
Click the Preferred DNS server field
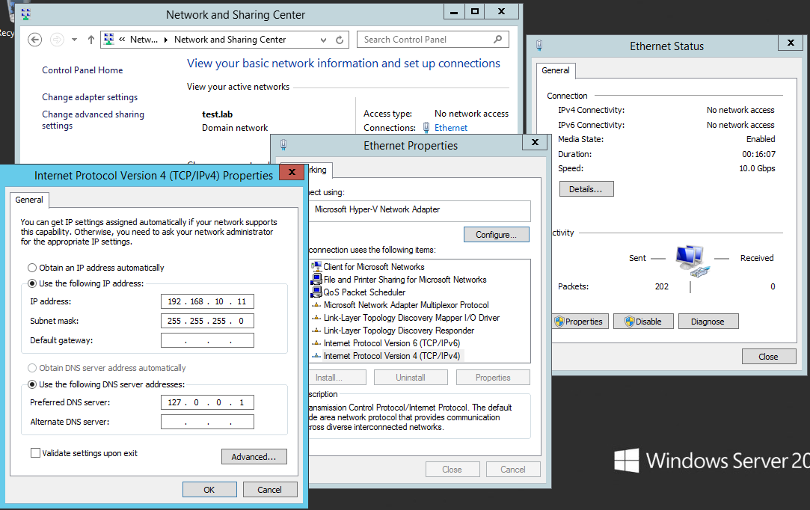pyautogui.click(x=207, y=402)
